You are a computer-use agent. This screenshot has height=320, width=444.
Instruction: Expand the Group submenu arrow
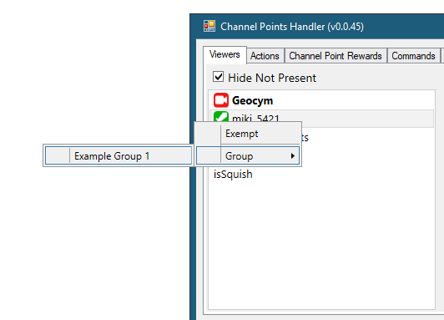(293, 156)
